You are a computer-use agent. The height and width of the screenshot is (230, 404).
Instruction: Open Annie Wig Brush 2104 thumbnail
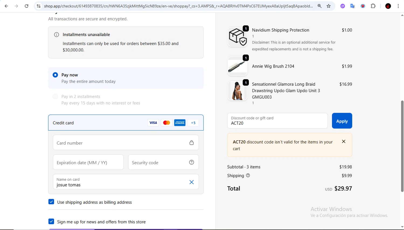tap(238, 66)
